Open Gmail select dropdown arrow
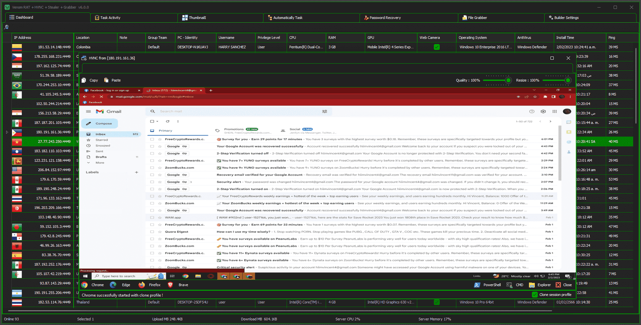The width and height of the screenshot is (641, 325). pyautogui.click(x=157, y=121)
